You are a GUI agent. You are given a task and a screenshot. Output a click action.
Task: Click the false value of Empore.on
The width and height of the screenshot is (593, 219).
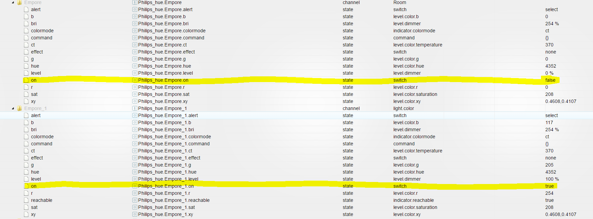click(x=550, y=80)
